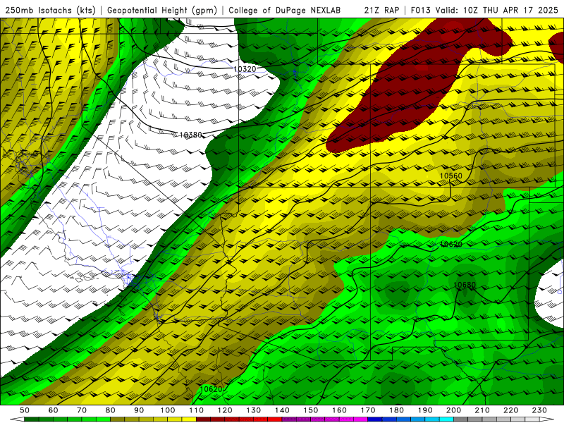The height and width of the screenshot is (423, 564).
Task: Click the 'Geopotential Height (gpm)' title text
Action: coord(162,11)
